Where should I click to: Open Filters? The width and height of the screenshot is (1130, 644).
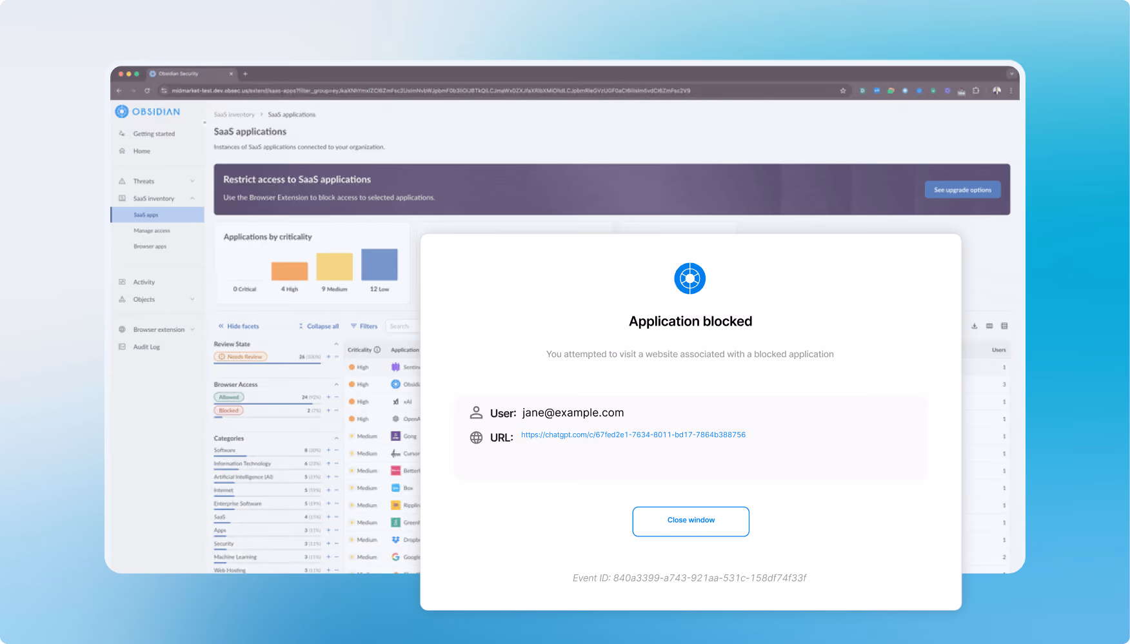click(x=364, y=327)
